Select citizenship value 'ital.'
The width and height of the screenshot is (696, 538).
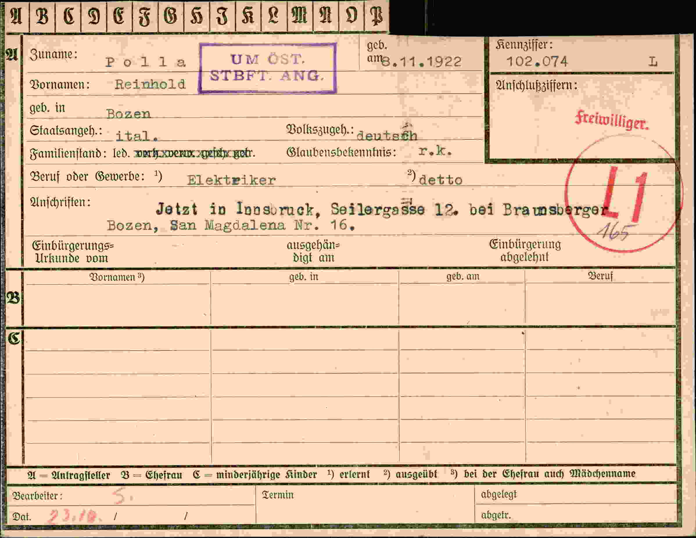coord(137,136)
